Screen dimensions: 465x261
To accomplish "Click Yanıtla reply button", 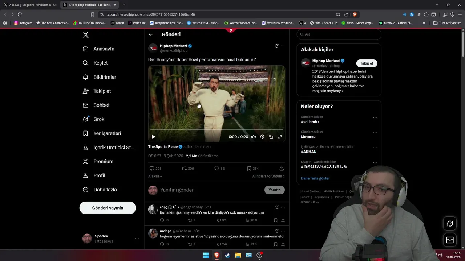I will click(x=275, y=190).
